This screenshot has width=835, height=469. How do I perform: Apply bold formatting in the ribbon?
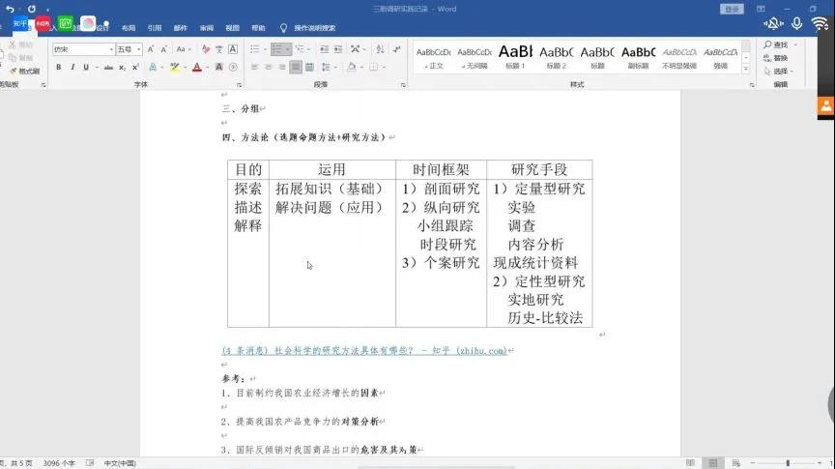click(59, 68)
